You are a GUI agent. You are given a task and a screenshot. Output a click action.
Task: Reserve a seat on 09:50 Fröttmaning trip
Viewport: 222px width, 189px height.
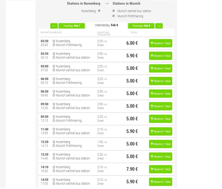coord(161,119)
